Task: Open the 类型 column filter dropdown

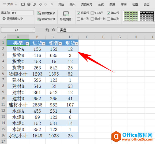Action: click(27, 44)
